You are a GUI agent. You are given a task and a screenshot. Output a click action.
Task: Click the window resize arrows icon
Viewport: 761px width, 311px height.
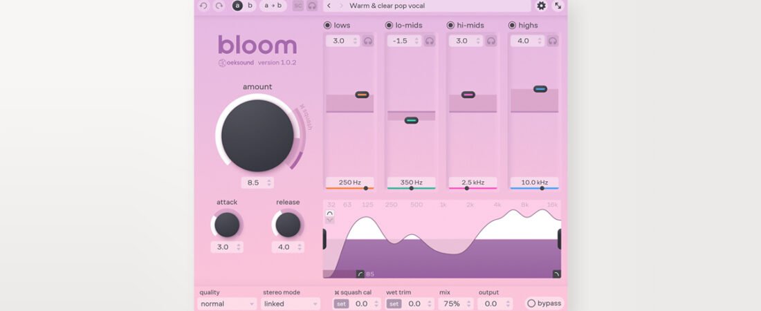pyautogui.click(x=558, y=6)
